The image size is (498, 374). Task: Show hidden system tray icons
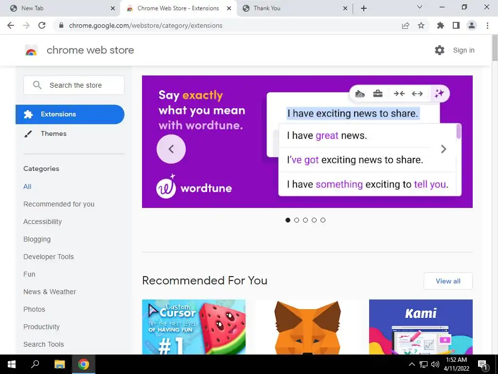pyautogui.click(x=411, y=364)
